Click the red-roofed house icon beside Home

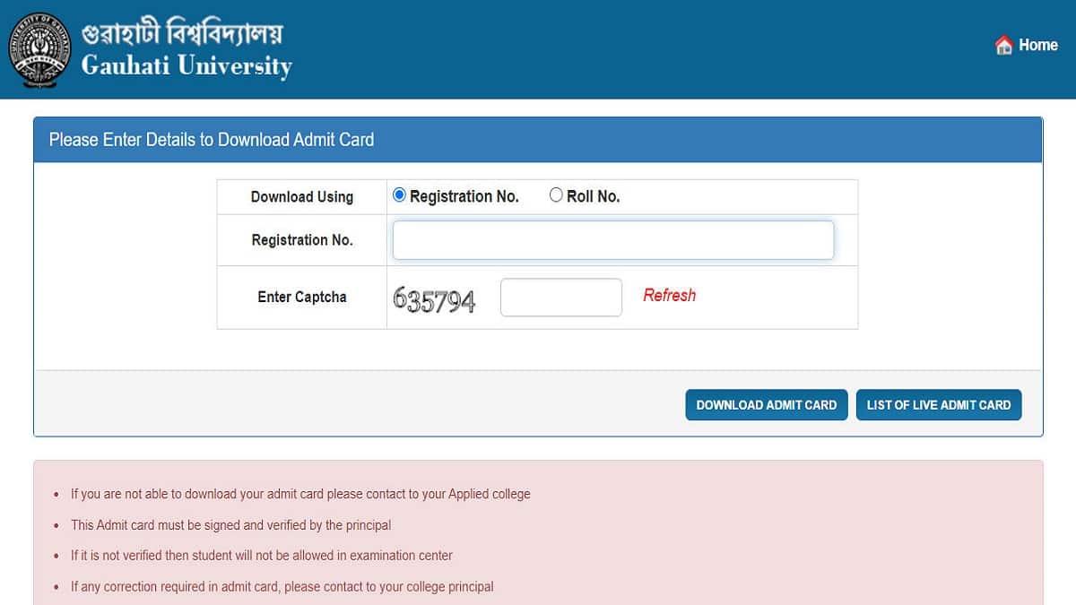point(1002,44)
